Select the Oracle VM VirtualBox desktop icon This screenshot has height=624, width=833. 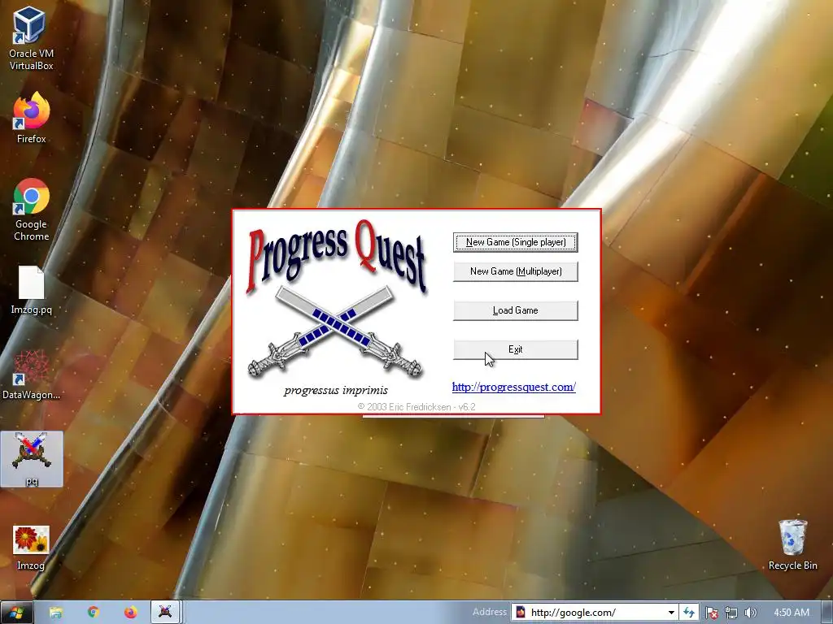[x=31, y=38]
